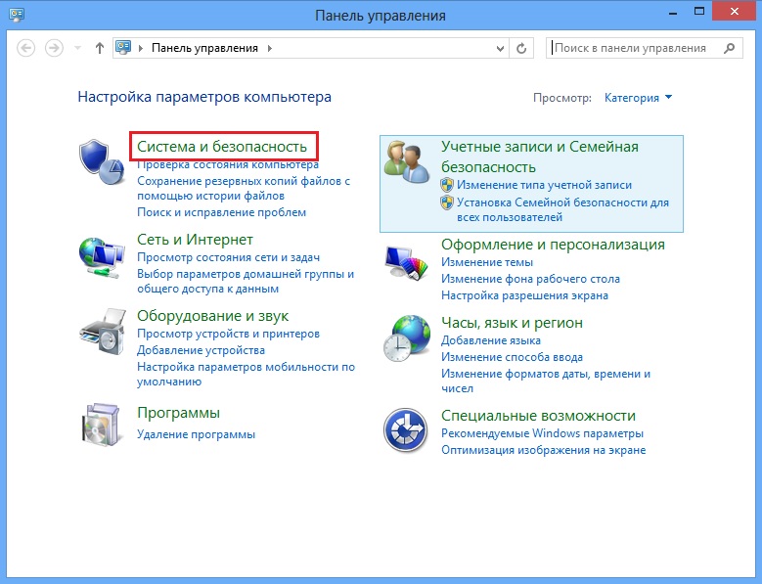Click Выбор параметров домашней группы link

pyautogui.click(x=246, y=282)
